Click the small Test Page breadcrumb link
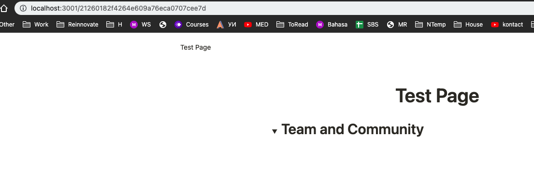The image size is (534, 194). 196,48
